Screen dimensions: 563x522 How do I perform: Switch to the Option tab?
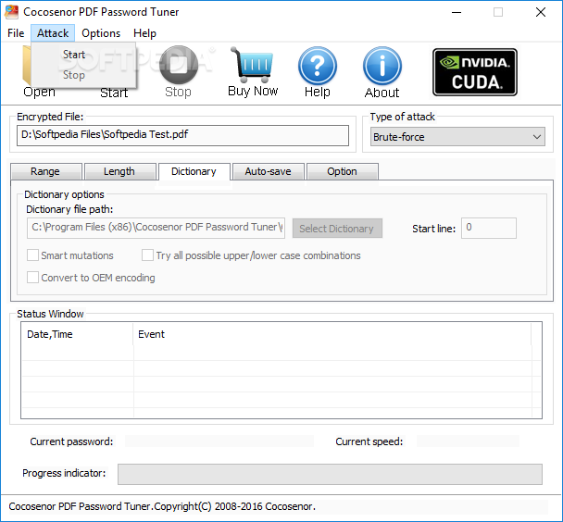click(x=343, y=171)
